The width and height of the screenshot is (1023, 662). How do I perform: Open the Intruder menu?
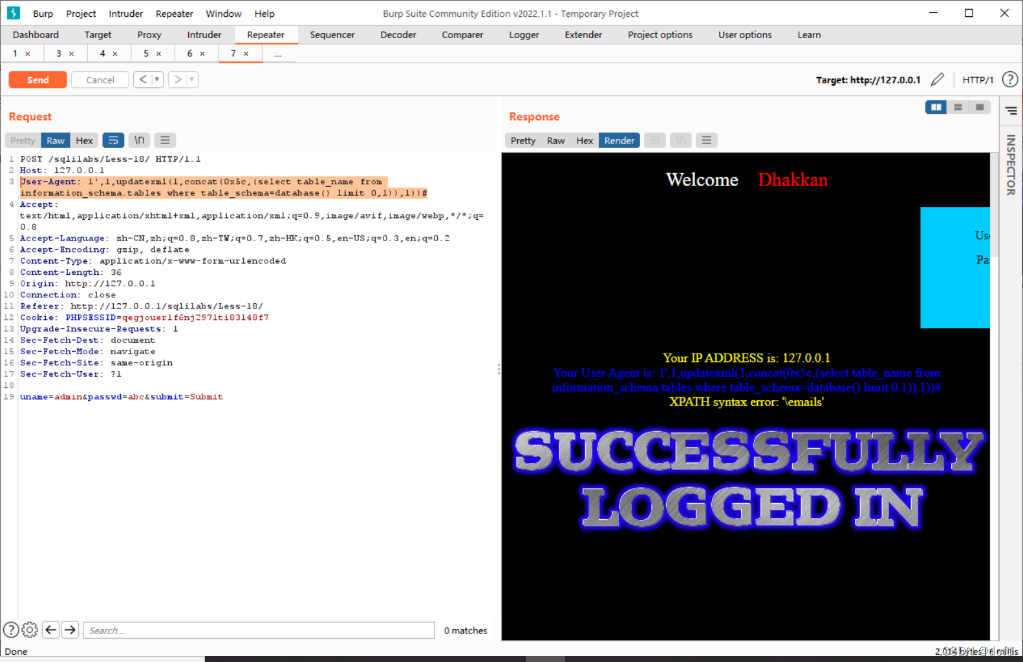[126, 14]
